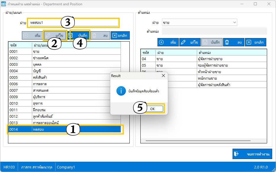The image size is (276, 172).
Task: Click the save (บันทึก) button in department panel
Action: click(x=79, y=35)
